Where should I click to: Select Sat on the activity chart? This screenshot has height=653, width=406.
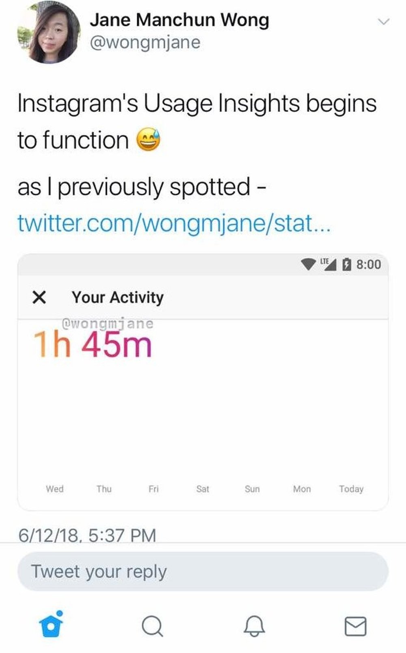point(203,489)
